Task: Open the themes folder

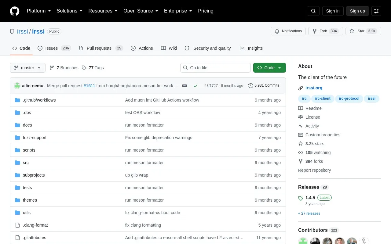Action: (x=30, y=200)
